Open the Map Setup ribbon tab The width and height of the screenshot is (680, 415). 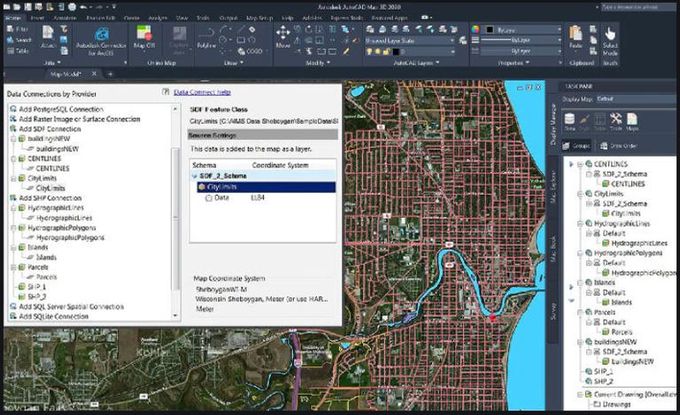coord(259,18)
